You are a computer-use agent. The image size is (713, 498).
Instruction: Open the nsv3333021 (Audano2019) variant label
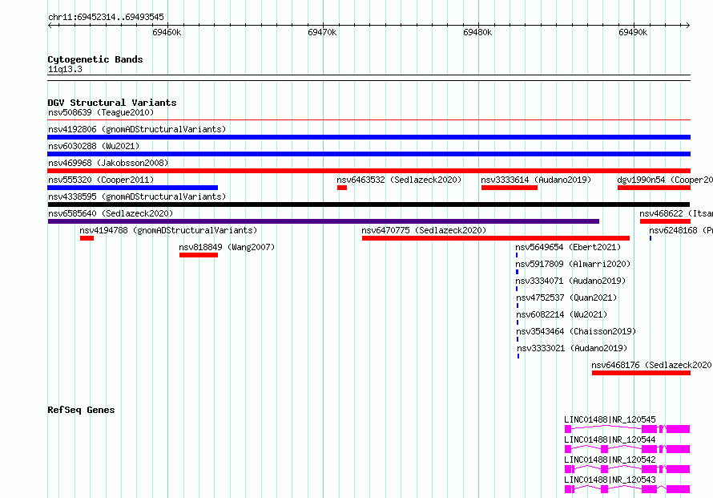pyautogui.click(x=572, y=348)
